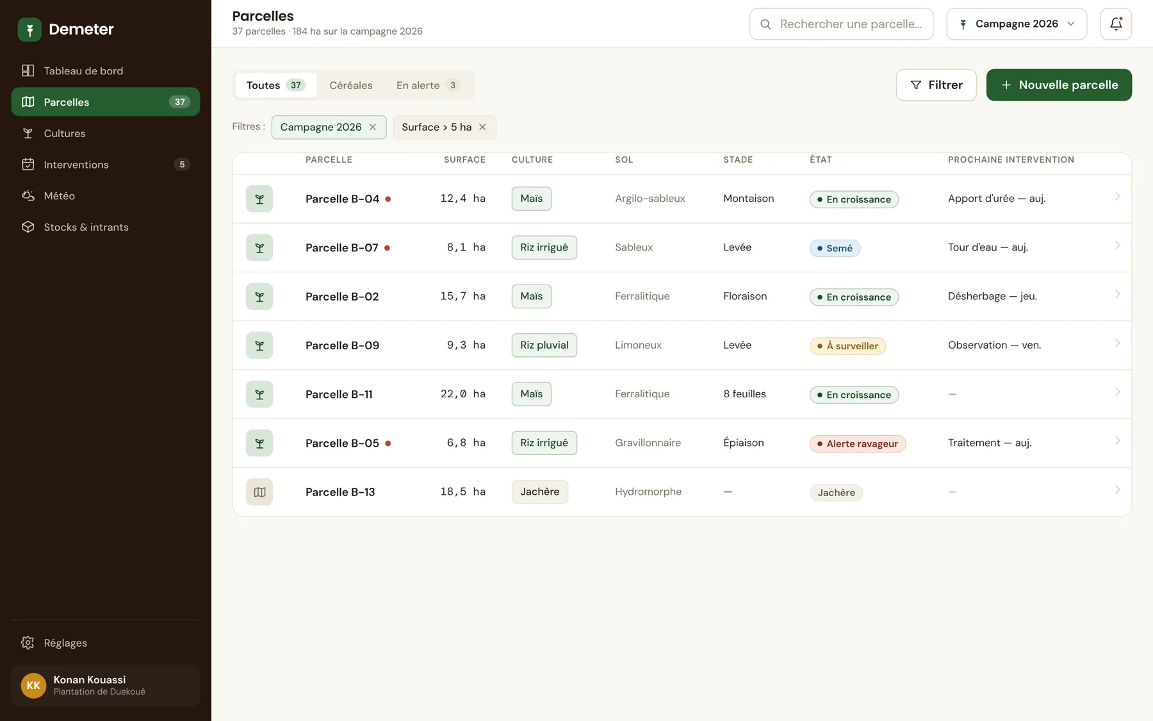Sort by the SURFACE column header
The height and width of the screenshot is (721, 1153).
pos(464,160)
